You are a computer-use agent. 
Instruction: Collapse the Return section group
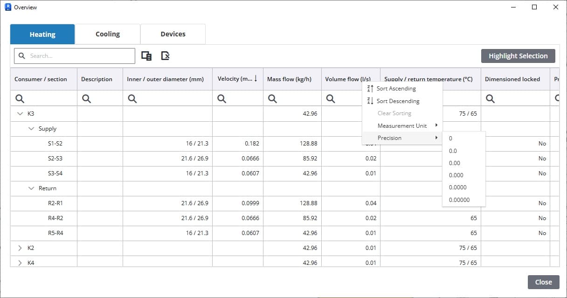[31, 188]
